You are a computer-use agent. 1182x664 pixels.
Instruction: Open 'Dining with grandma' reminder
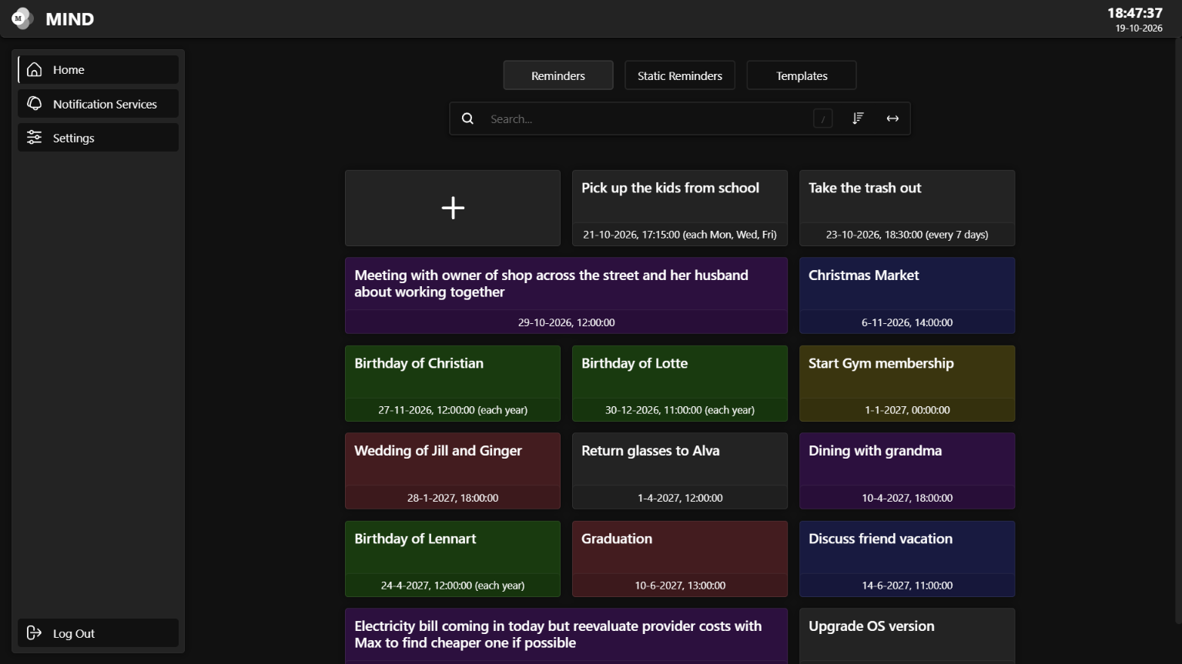[x=907, y=471]
